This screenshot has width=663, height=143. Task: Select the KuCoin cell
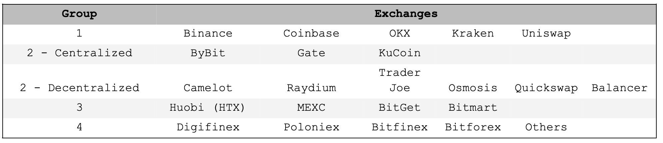click(399, 53)
